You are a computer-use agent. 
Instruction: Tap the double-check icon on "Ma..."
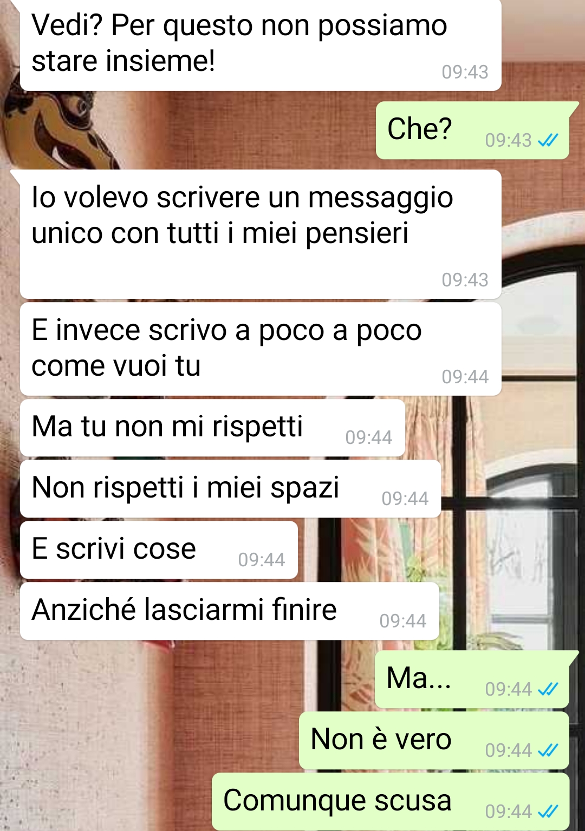click(x=548, y=689)
